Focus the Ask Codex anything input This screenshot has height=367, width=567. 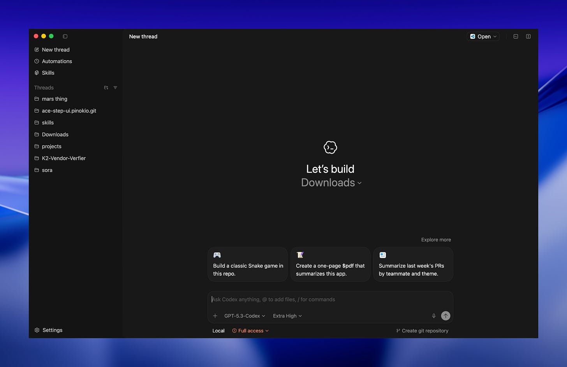coord(330,299)
